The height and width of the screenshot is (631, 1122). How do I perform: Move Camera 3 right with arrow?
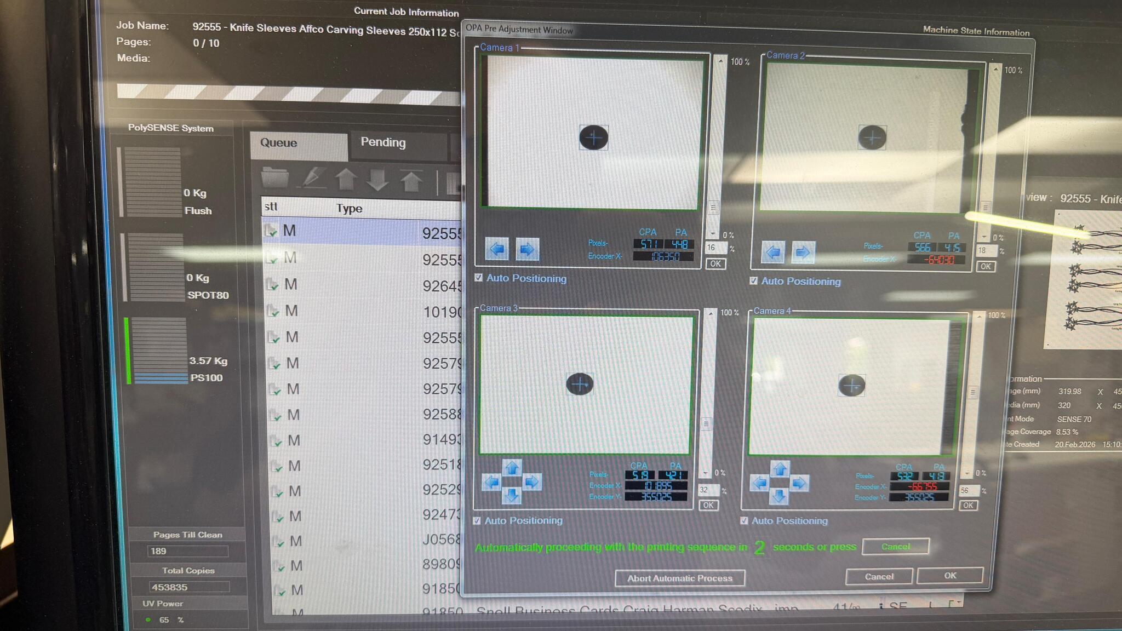point(531,482)
